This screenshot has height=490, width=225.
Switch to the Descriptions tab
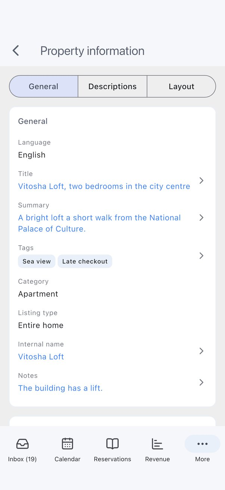112,86
